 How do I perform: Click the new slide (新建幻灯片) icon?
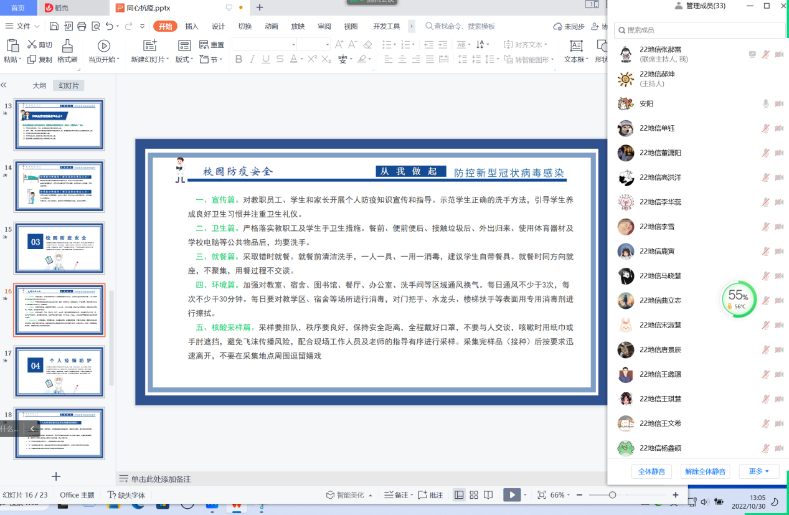pos(149,46)
